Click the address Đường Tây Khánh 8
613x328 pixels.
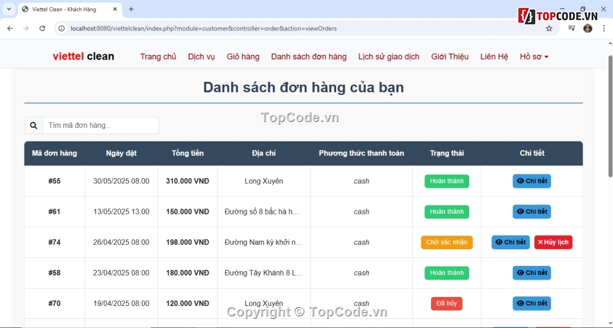tap(263, 273)
